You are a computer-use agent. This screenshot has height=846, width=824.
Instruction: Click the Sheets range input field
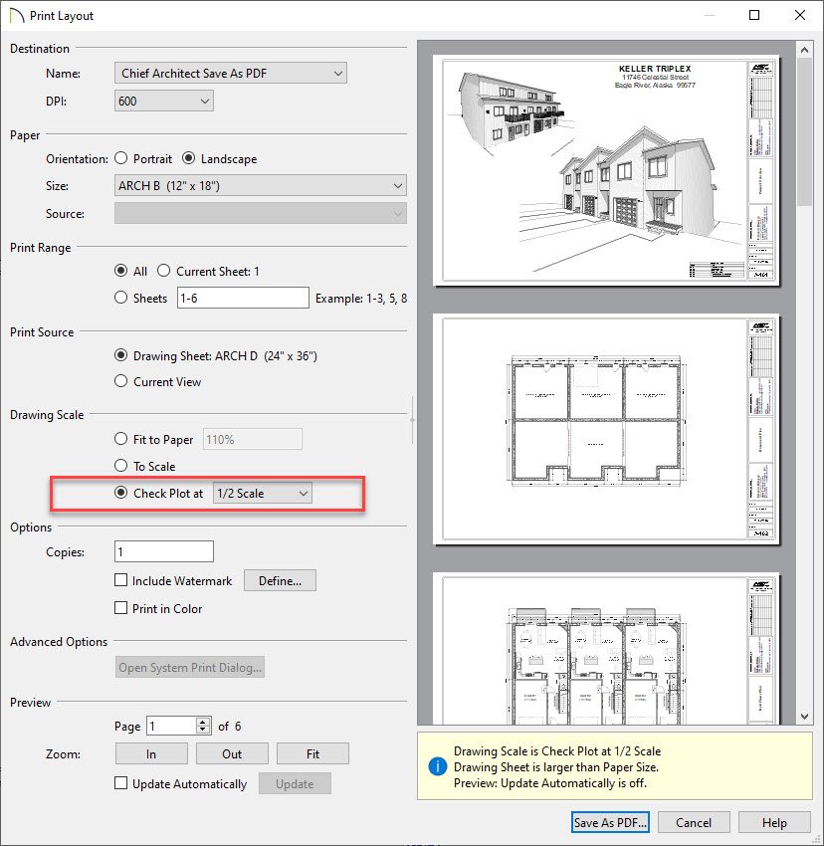point(243,298)
